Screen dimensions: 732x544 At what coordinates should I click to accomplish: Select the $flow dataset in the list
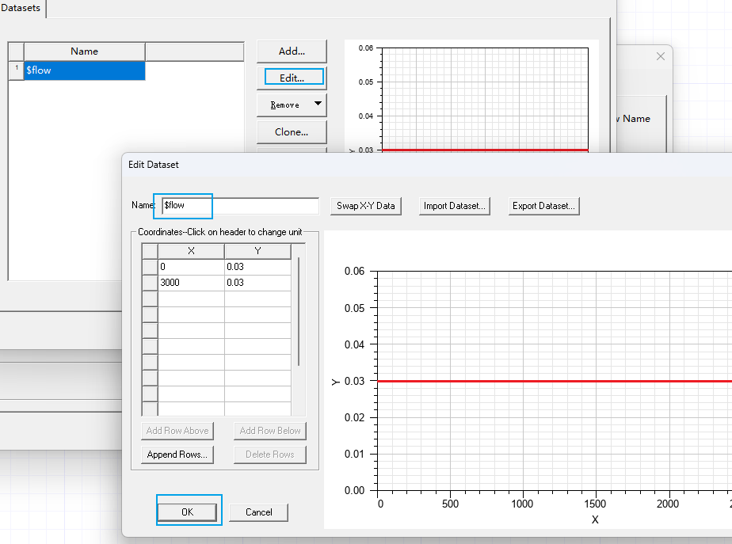coord(84,70)
